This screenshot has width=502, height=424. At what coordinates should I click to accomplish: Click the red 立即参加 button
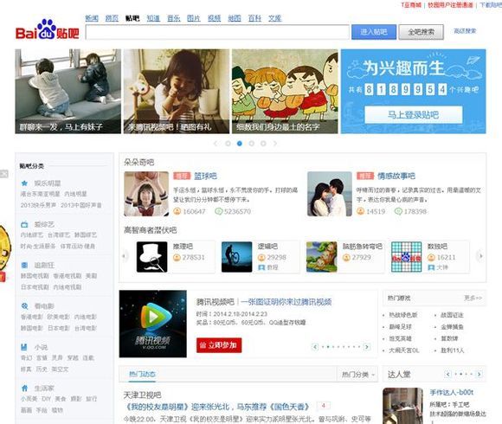[219, 345]
